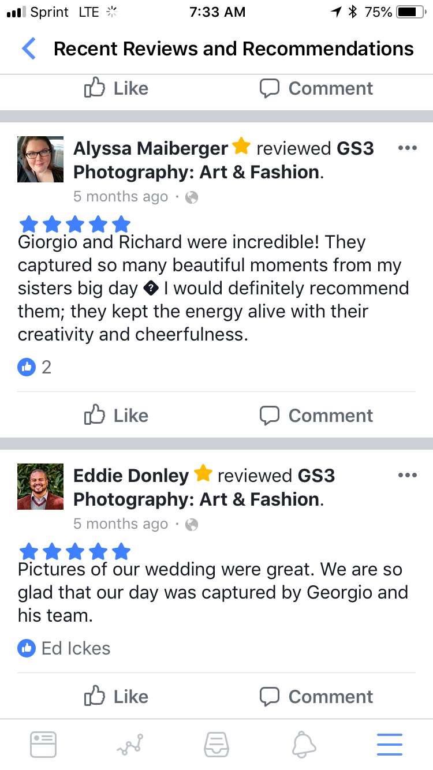Open the hamburger menu tab
Screen dimensions: 433x770
(390, 744)
